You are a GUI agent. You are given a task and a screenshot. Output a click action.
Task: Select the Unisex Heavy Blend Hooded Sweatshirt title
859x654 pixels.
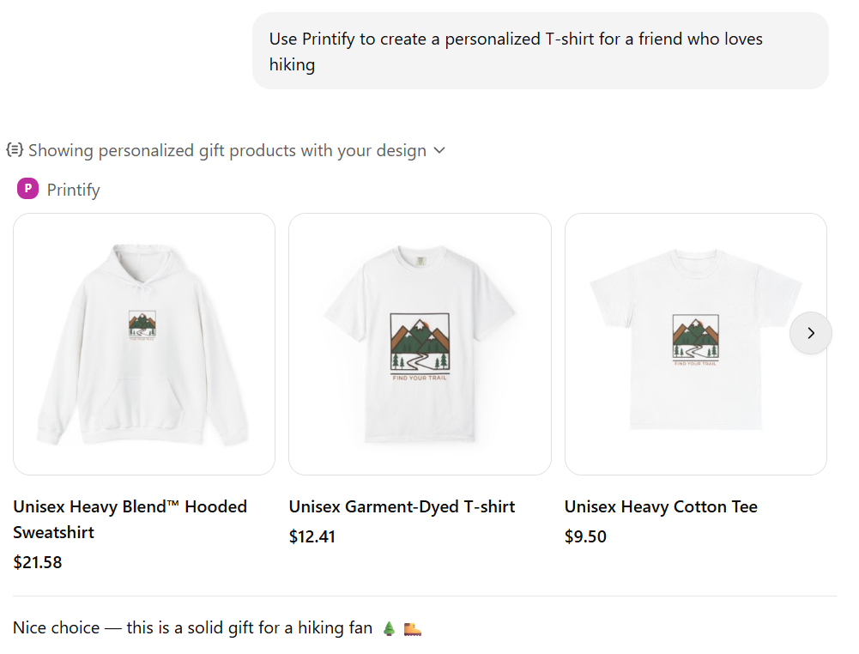click(130, 519)
